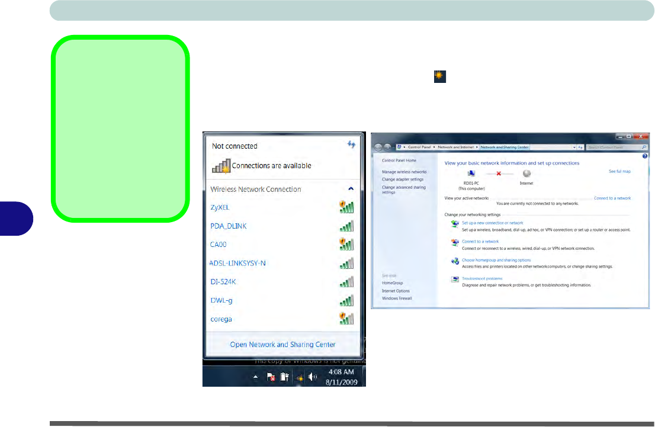Open HomeGroup under See also
The image size is (655, 427).
pyautogui.click(x=392, y=283)
